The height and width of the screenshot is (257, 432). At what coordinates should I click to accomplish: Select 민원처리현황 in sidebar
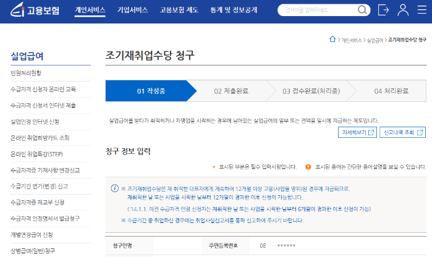click(26, 73)
